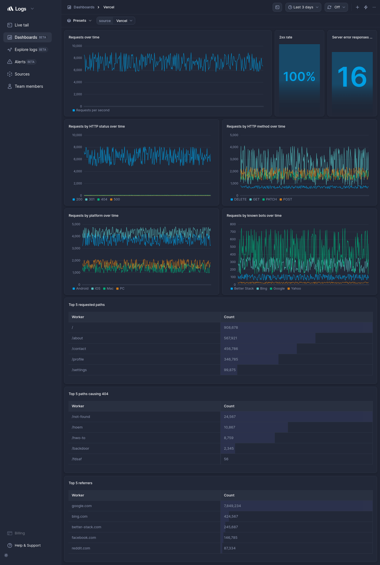The height and width of the screenshot is (565, 380).
Task: Click the Team members person icon
Action: coord(10,86)
